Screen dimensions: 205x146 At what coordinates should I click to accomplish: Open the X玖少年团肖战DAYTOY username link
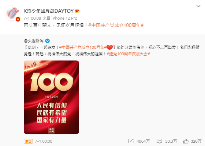tap(48, 11)
